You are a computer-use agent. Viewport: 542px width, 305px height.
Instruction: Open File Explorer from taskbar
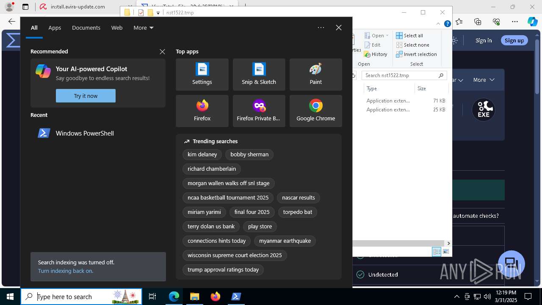point(194,297)
